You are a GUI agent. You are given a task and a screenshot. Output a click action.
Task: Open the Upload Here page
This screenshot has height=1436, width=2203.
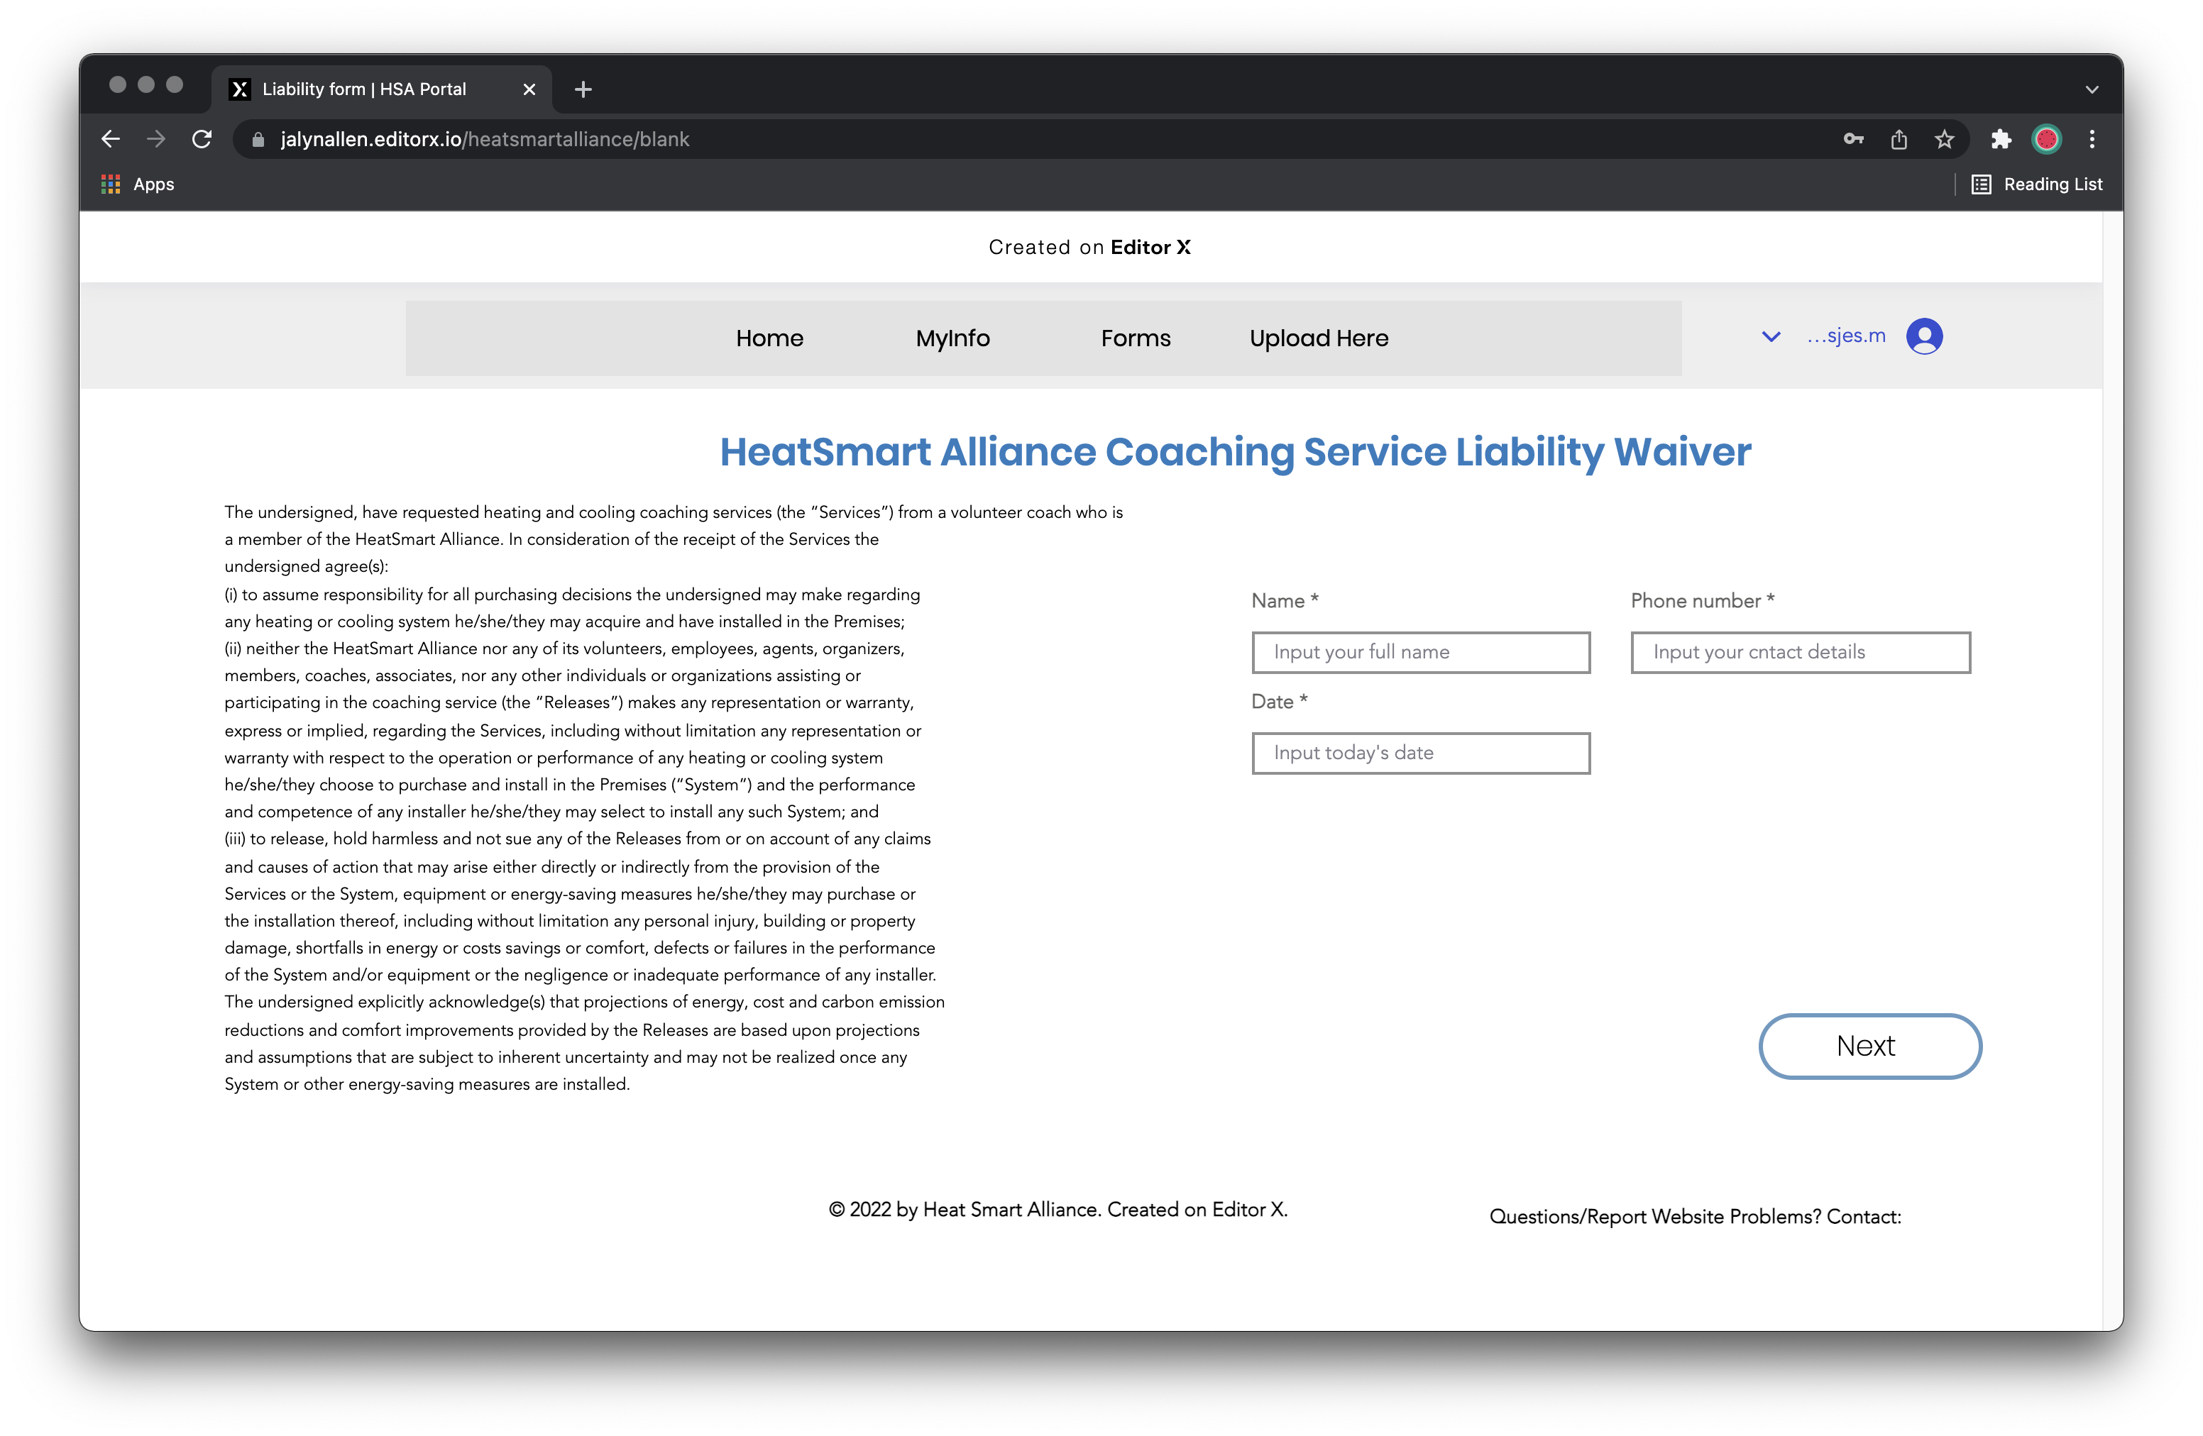pos(1318,338)
